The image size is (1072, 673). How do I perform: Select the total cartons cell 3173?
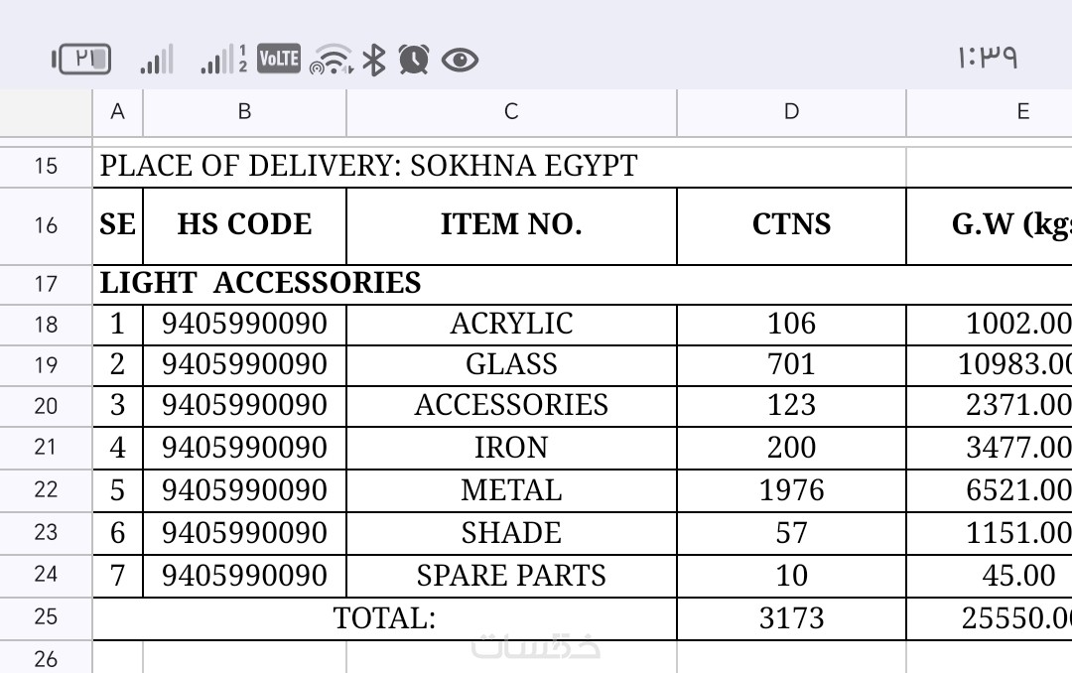pyautogui.click(x=791, y=618)
